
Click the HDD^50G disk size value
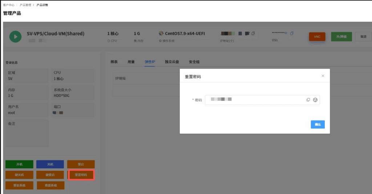pos(61,96)
